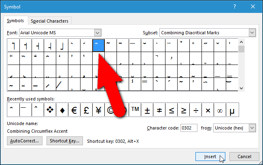Choose the recently used infinity ∞ symbol

pos(220,110)
